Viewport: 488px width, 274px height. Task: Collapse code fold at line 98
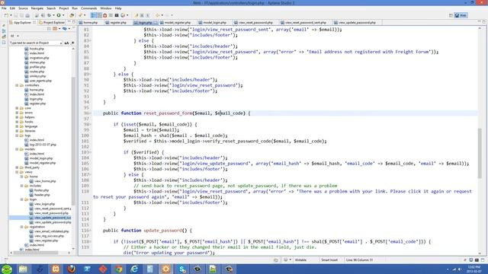91,125
